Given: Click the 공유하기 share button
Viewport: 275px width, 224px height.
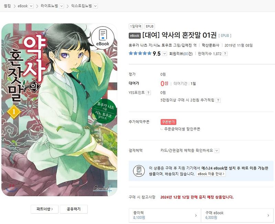Looking at the screenshot, I should [74, 209].
